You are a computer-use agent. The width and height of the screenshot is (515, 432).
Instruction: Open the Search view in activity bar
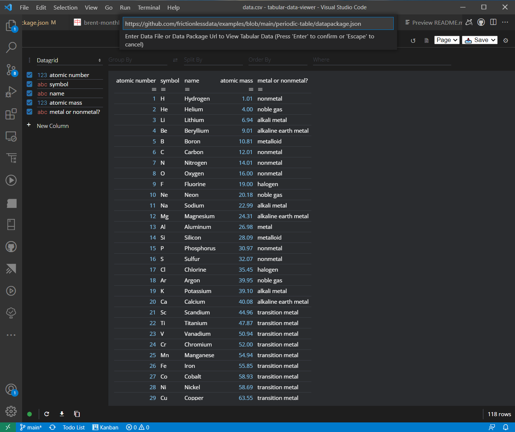(x=11, y=47)
